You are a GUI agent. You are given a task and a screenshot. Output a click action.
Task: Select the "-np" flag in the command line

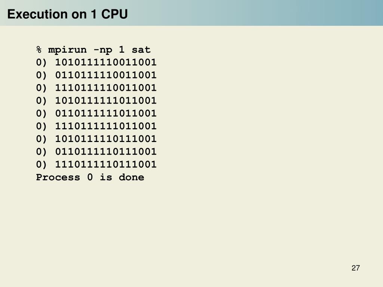point(102,50)
